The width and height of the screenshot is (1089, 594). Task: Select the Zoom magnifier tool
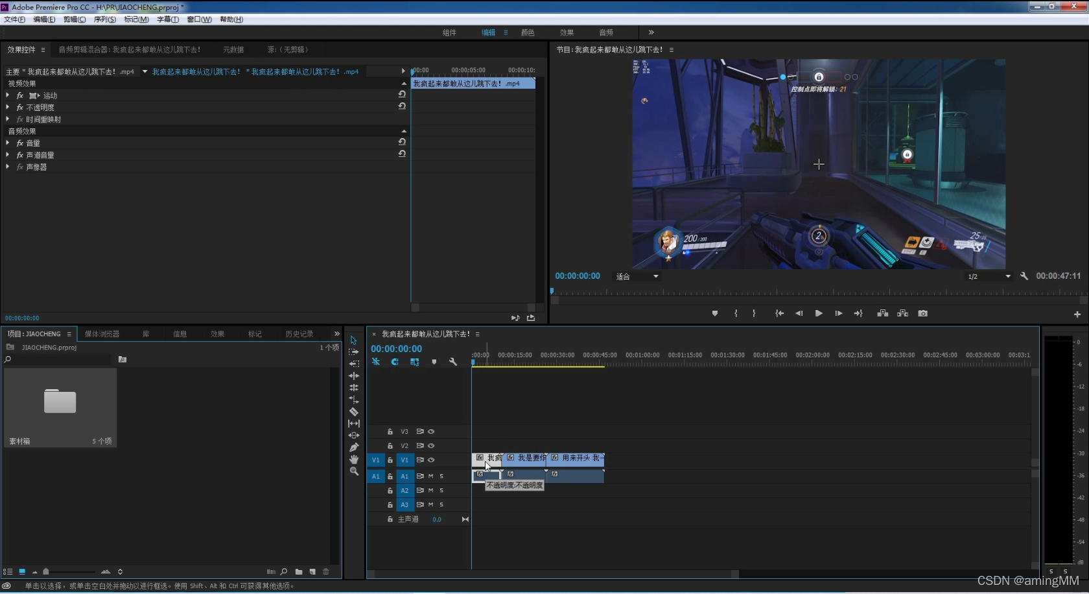354,471
